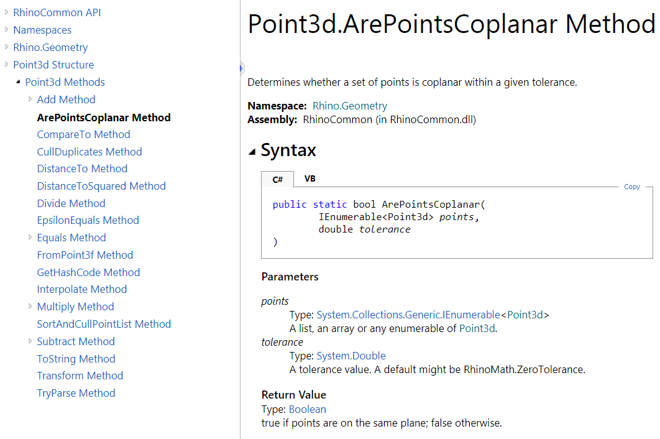The width and height of the screenshot is (660, 439).
Task: Select the C# code tab
Action: point(278,180)
